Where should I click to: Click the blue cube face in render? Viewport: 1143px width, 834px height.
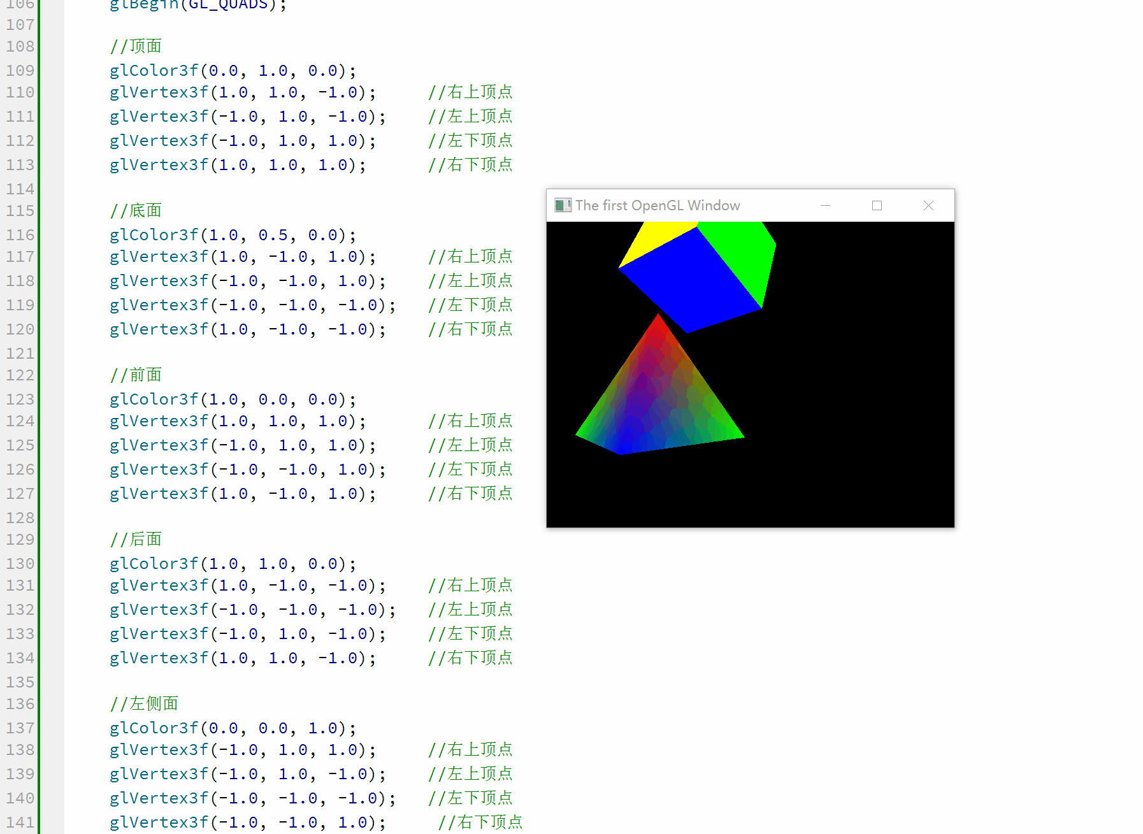tap(691, 280)
